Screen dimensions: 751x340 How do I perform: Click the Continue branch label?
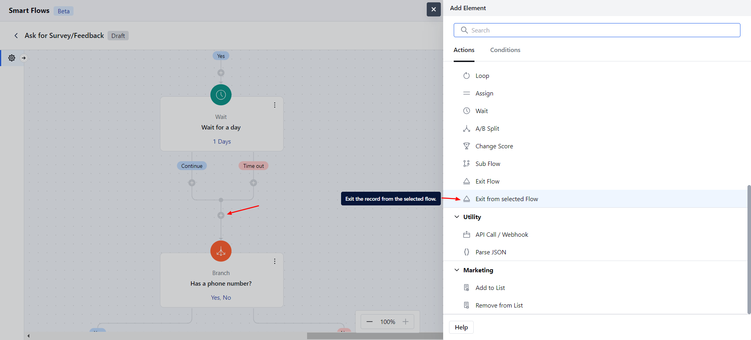[192, 166]
